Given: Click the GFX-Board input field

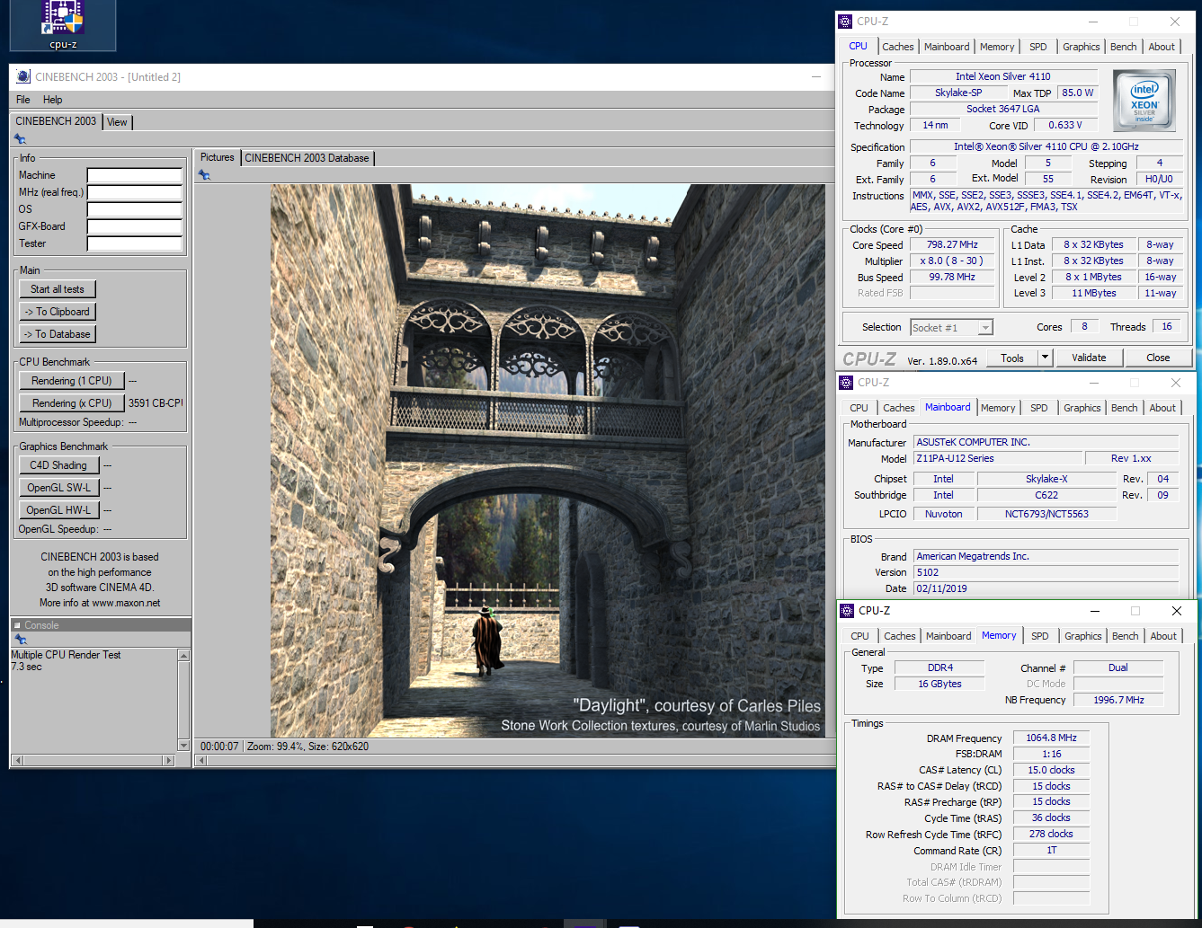Looking at the screenshot, I should 135,226.
